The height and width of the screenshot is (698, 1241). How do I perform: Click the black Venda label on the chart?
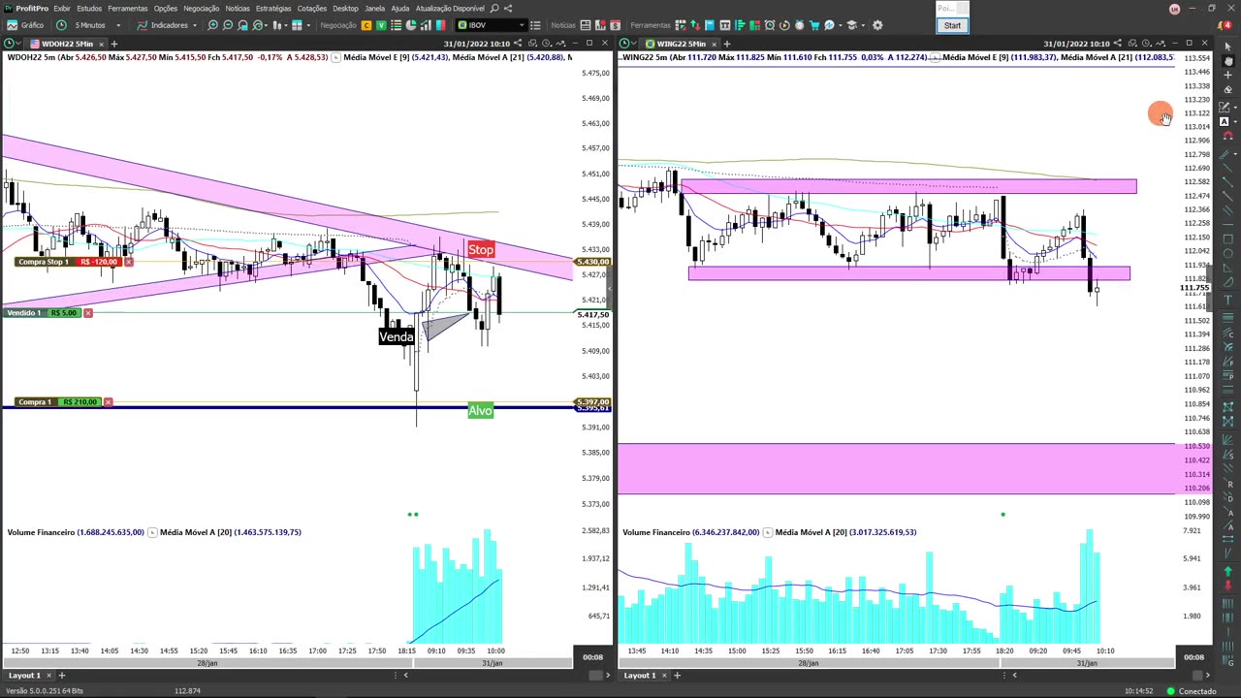coord(396,336)
